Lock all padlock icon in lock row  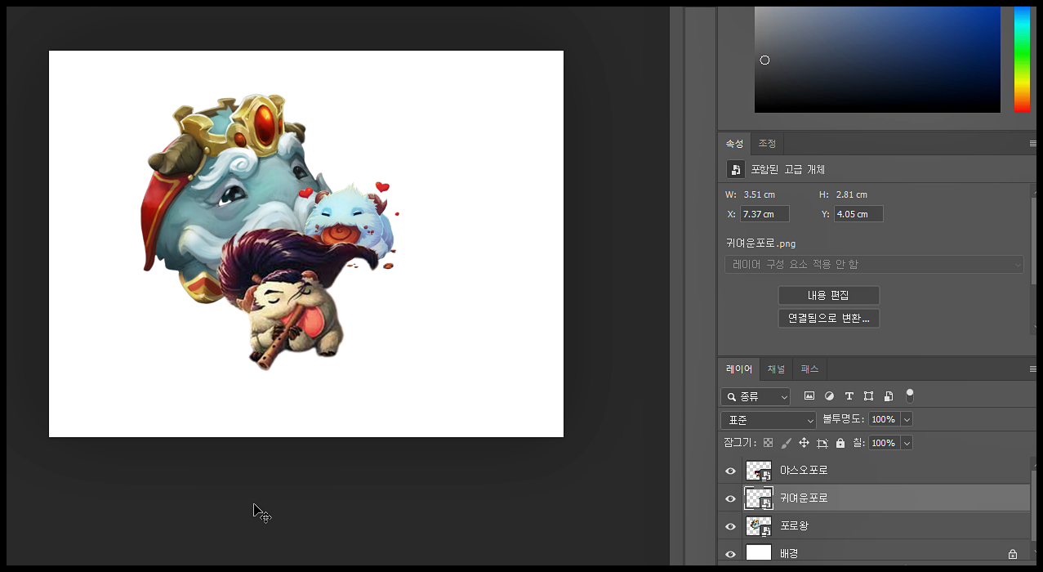click(x=840, y=443)
